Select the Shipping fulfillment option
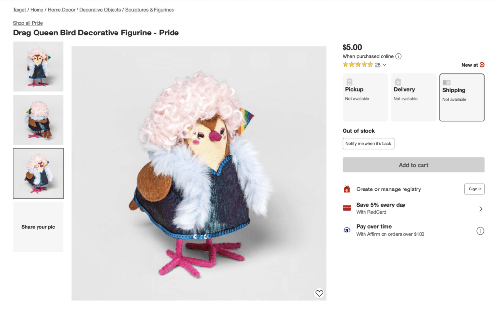The image size is (499, 310). point(461,97)
